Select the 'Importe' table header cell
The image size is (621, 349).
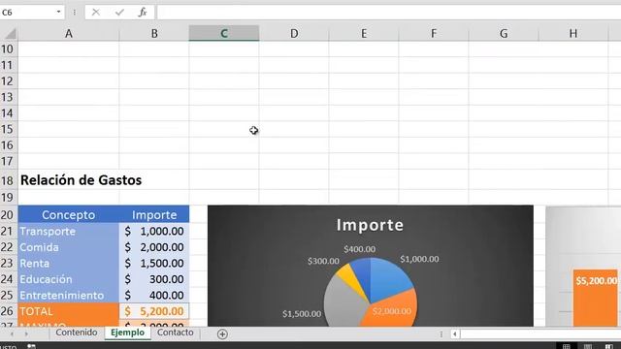point(154,214)
